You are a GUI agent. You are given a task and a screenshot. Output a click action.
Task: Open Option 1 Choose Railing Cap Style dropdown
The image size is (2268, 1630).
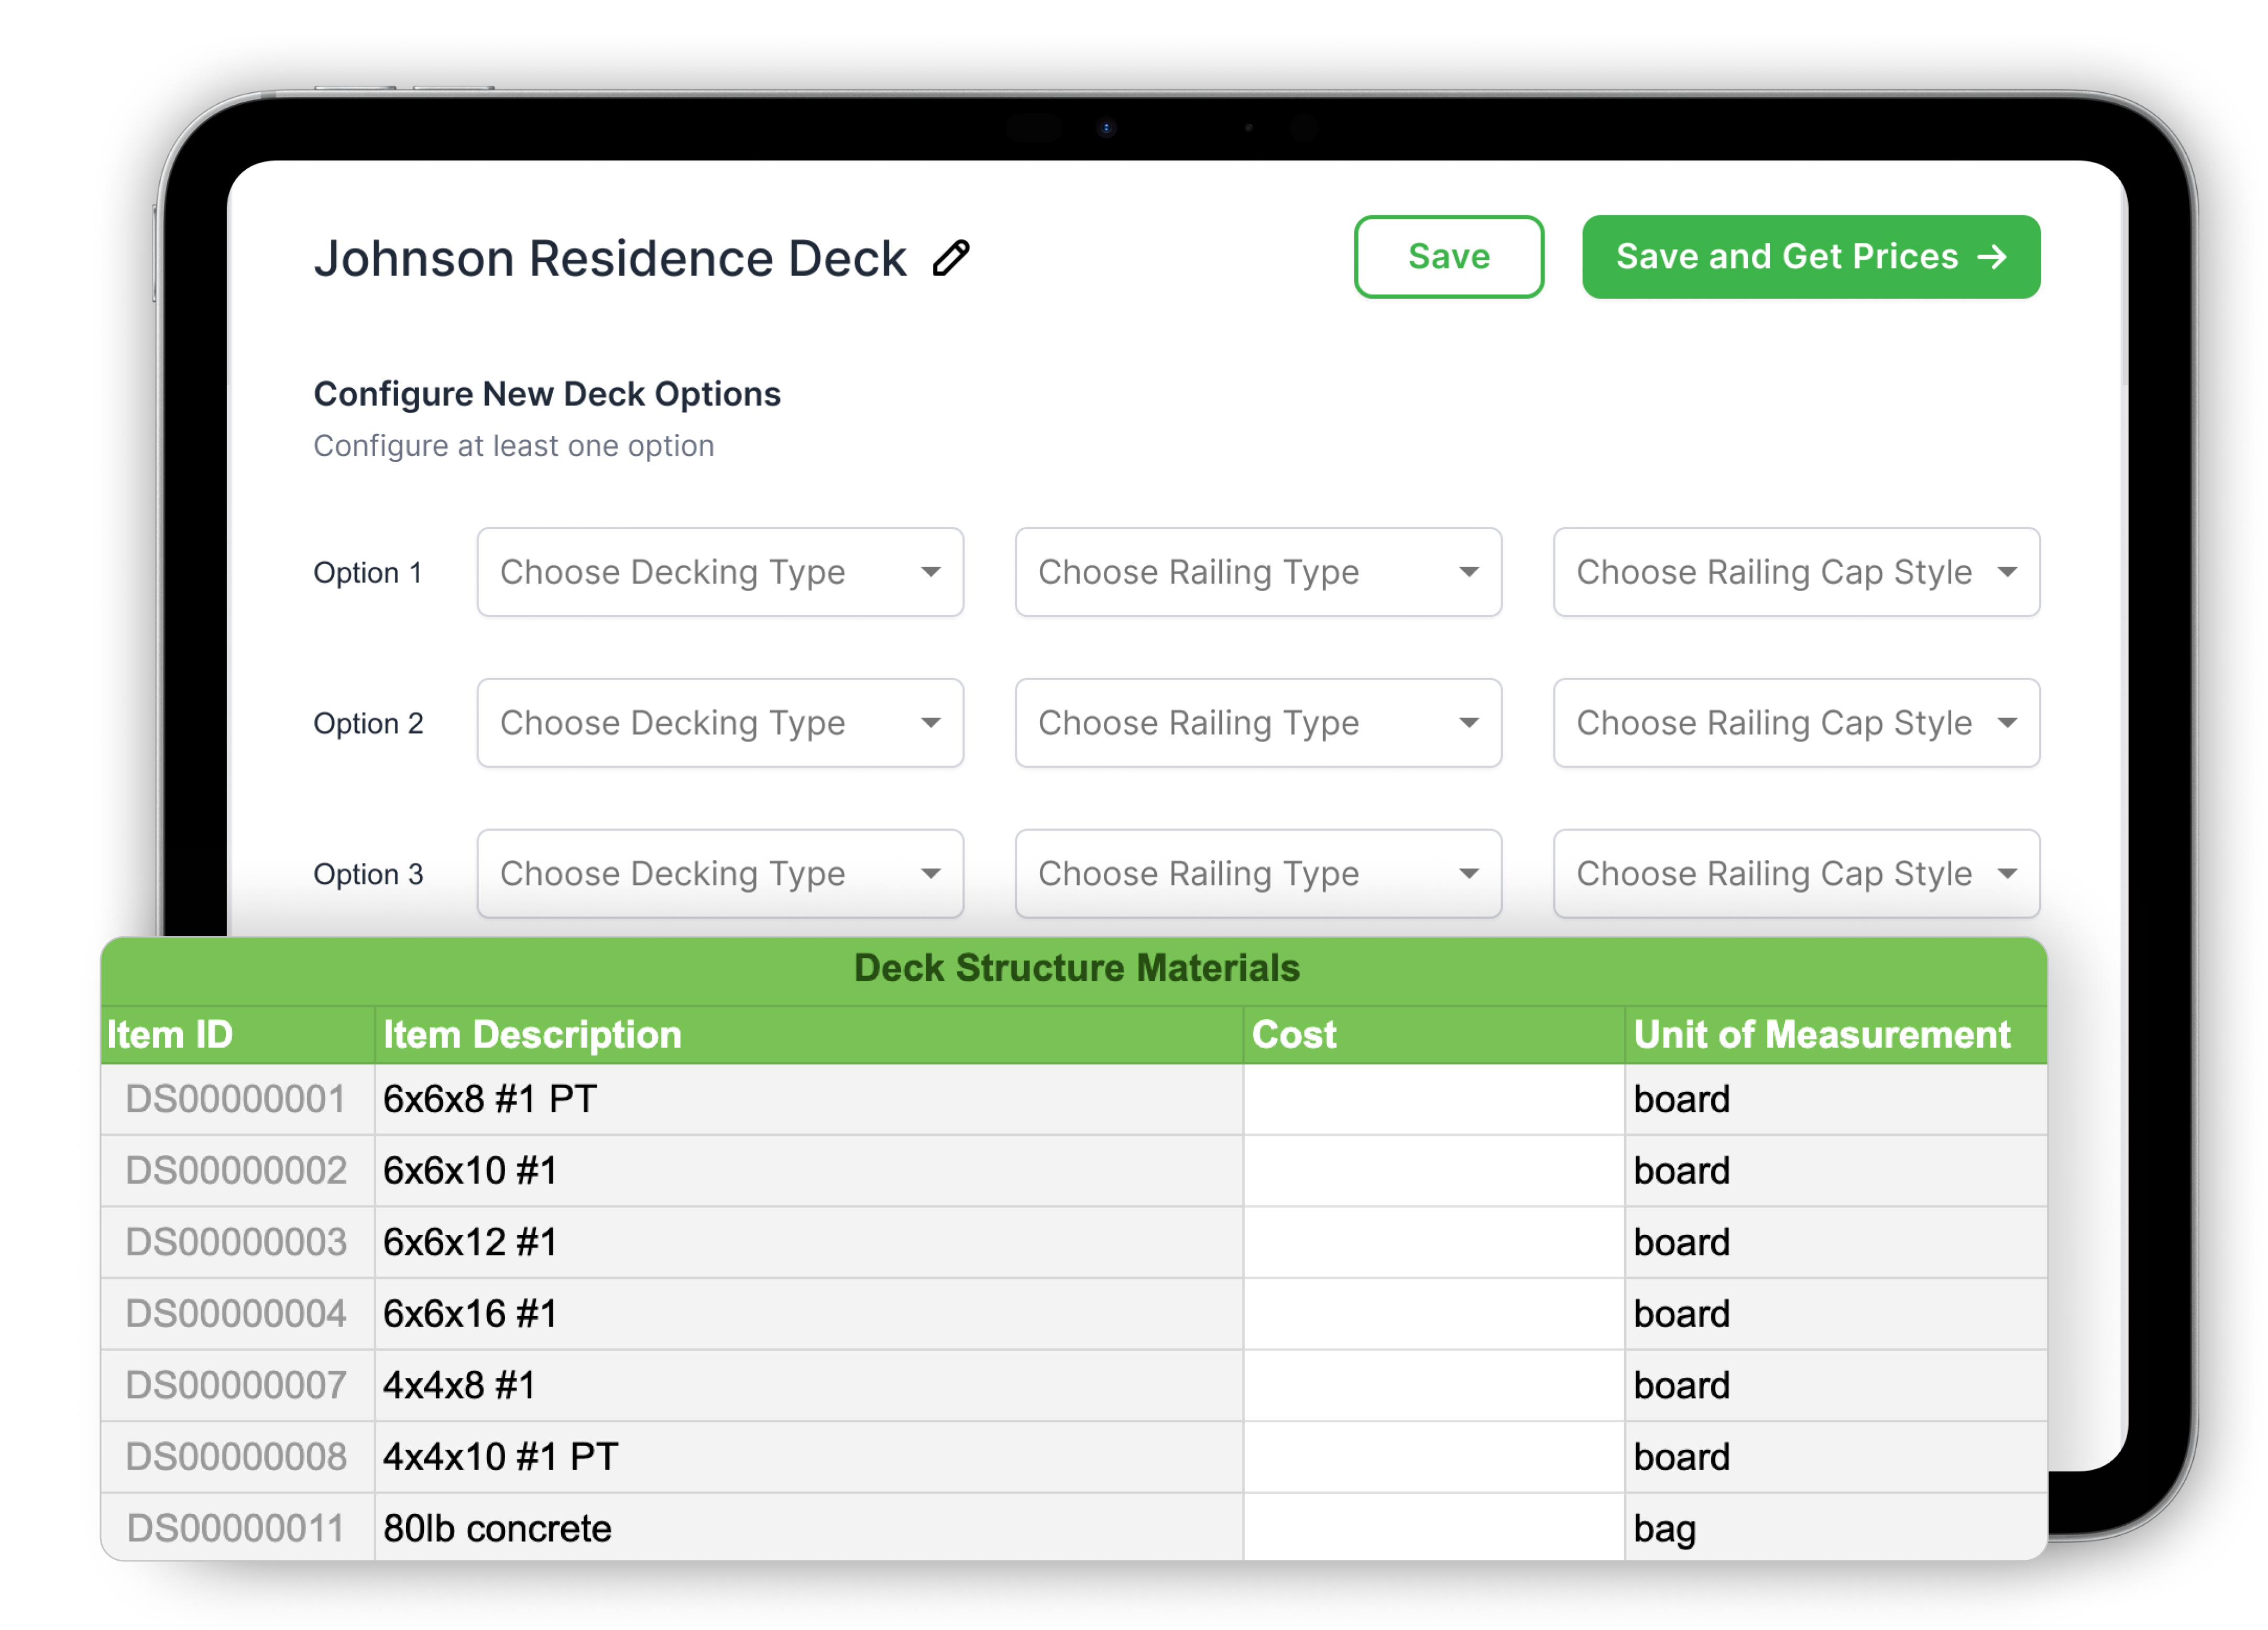coord(1796,572)
